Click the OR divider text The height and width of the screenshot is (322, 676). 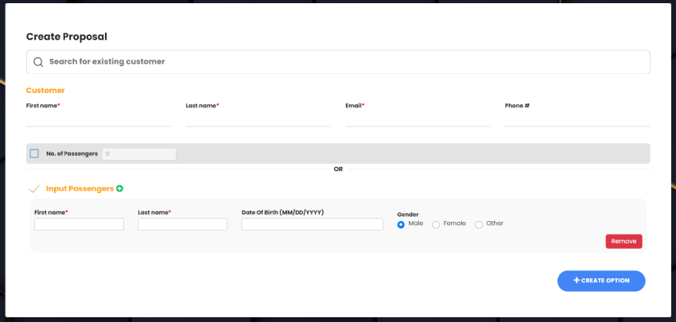(x=338, y=169)
